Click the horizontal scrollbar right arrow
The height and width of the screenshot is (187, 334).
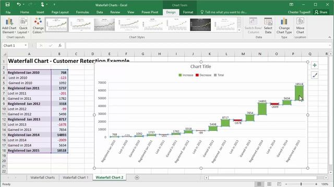coord(326,178)
